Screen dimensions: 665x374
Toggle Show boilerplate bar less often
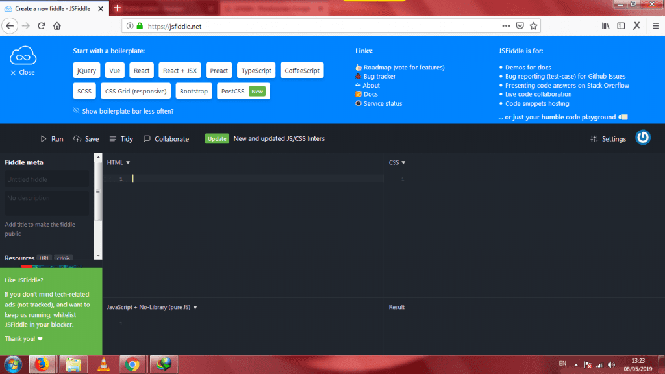click(123, 111)
